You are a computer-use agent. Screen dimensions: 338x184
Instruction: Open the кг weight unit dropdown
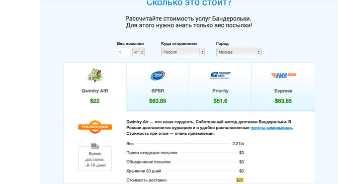[x=138, y=52]
